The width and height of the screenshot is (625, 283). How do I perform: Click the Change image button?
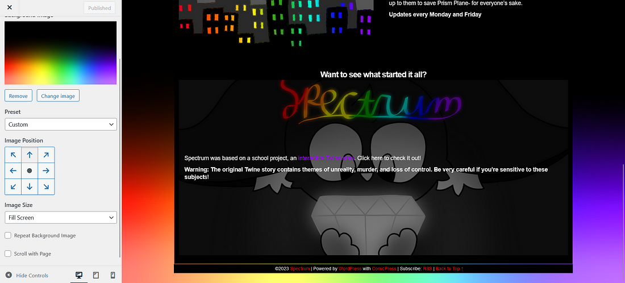click(x=58, y=95)
